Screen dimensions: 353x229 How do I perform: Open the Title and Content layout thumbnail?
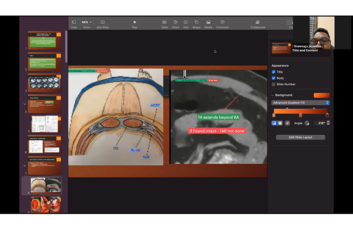[281, 48]
